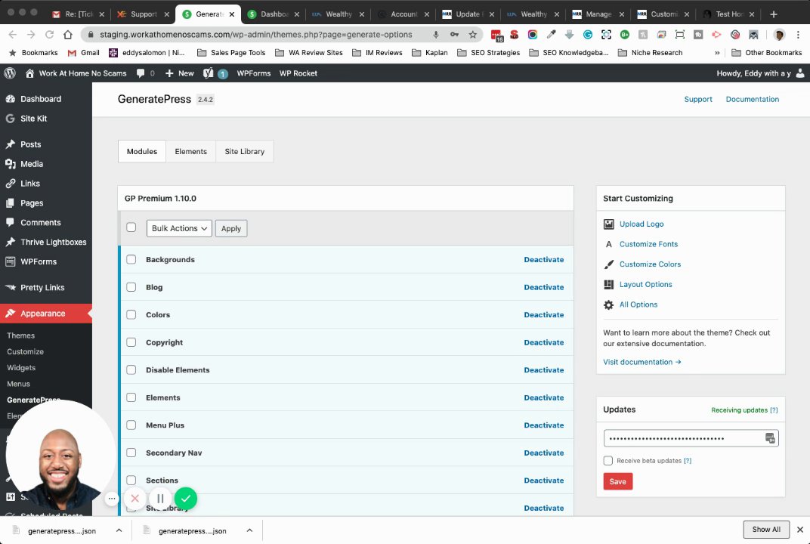Image resolution: width=810 pixels, height=544 pixels.
Task: Click the browser address bar URL
Action: (x=255, y=35)
